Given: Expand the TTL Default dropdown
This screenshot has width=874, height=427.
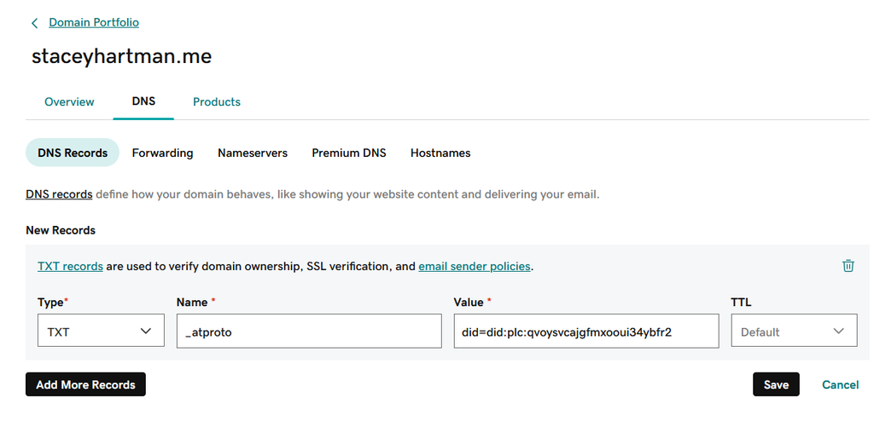Looking at the screenshot, I should (794, 332).
